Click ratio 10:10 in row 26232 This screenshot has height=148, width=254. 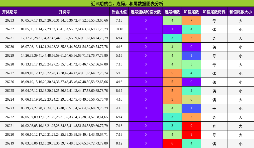(x=119, y=29)
